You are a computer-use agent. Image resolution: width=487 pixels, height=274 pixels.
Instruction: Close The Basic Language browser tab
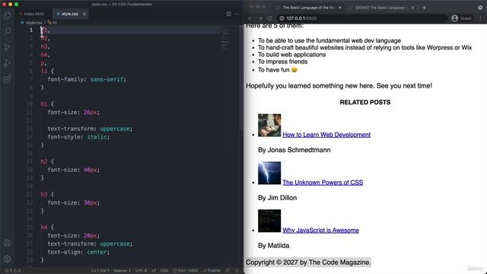(340, 8)
